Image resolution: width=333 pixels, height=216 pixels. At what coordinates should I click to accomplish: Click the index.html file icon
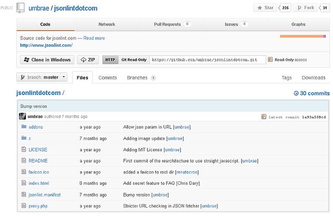coord(24,183)
